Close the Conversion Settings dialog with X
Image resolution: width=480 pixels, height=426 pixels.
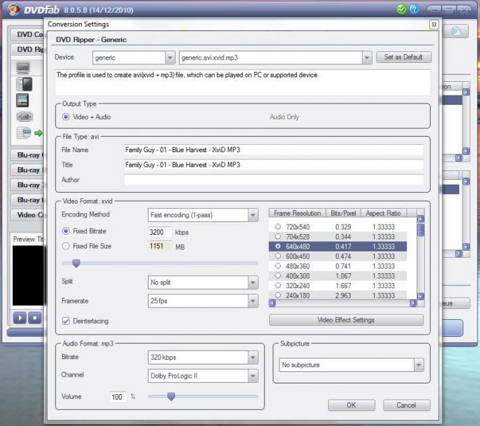[434, 24]
